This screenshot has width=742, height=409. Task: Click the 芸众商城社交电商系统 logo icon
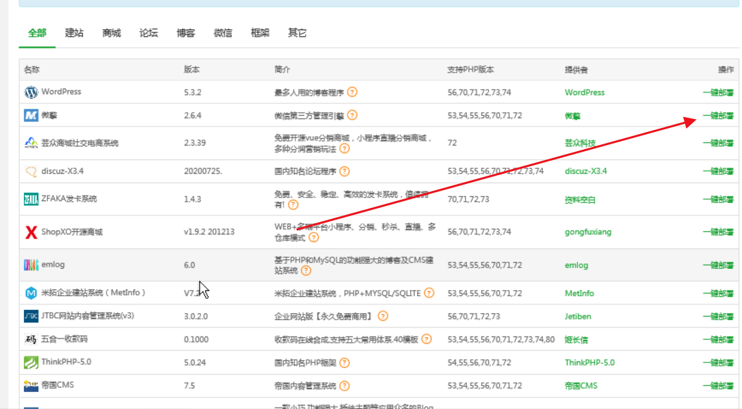coord(31,142)
